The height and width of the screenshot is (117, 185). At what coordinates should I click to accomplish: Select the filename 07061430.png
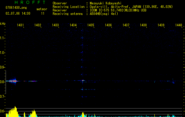pyautogui.click(x=16, y=8)
